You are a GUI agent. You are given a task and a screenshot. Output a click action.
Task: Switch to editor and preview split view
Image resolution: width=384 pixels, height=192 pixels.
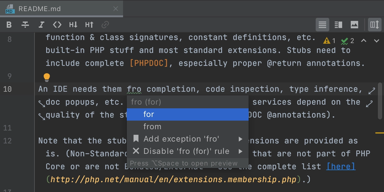[x=338, y=25]
